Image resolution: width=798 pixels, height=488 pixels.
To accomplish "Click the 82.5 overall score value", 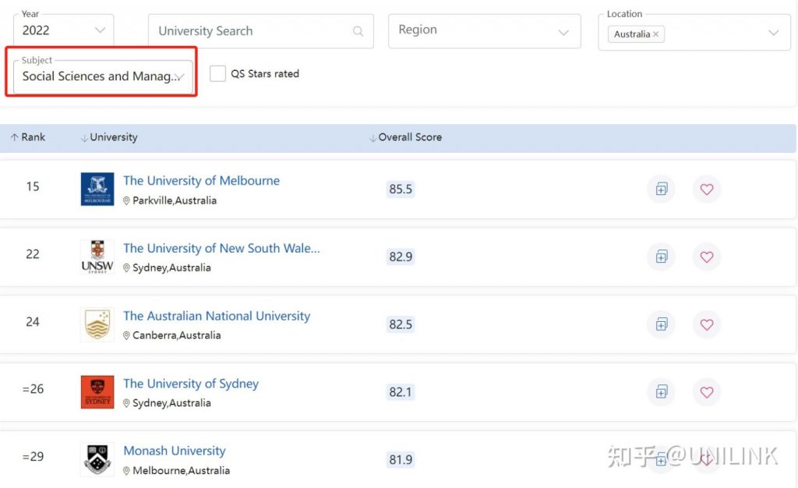I will tap(401, 324).
